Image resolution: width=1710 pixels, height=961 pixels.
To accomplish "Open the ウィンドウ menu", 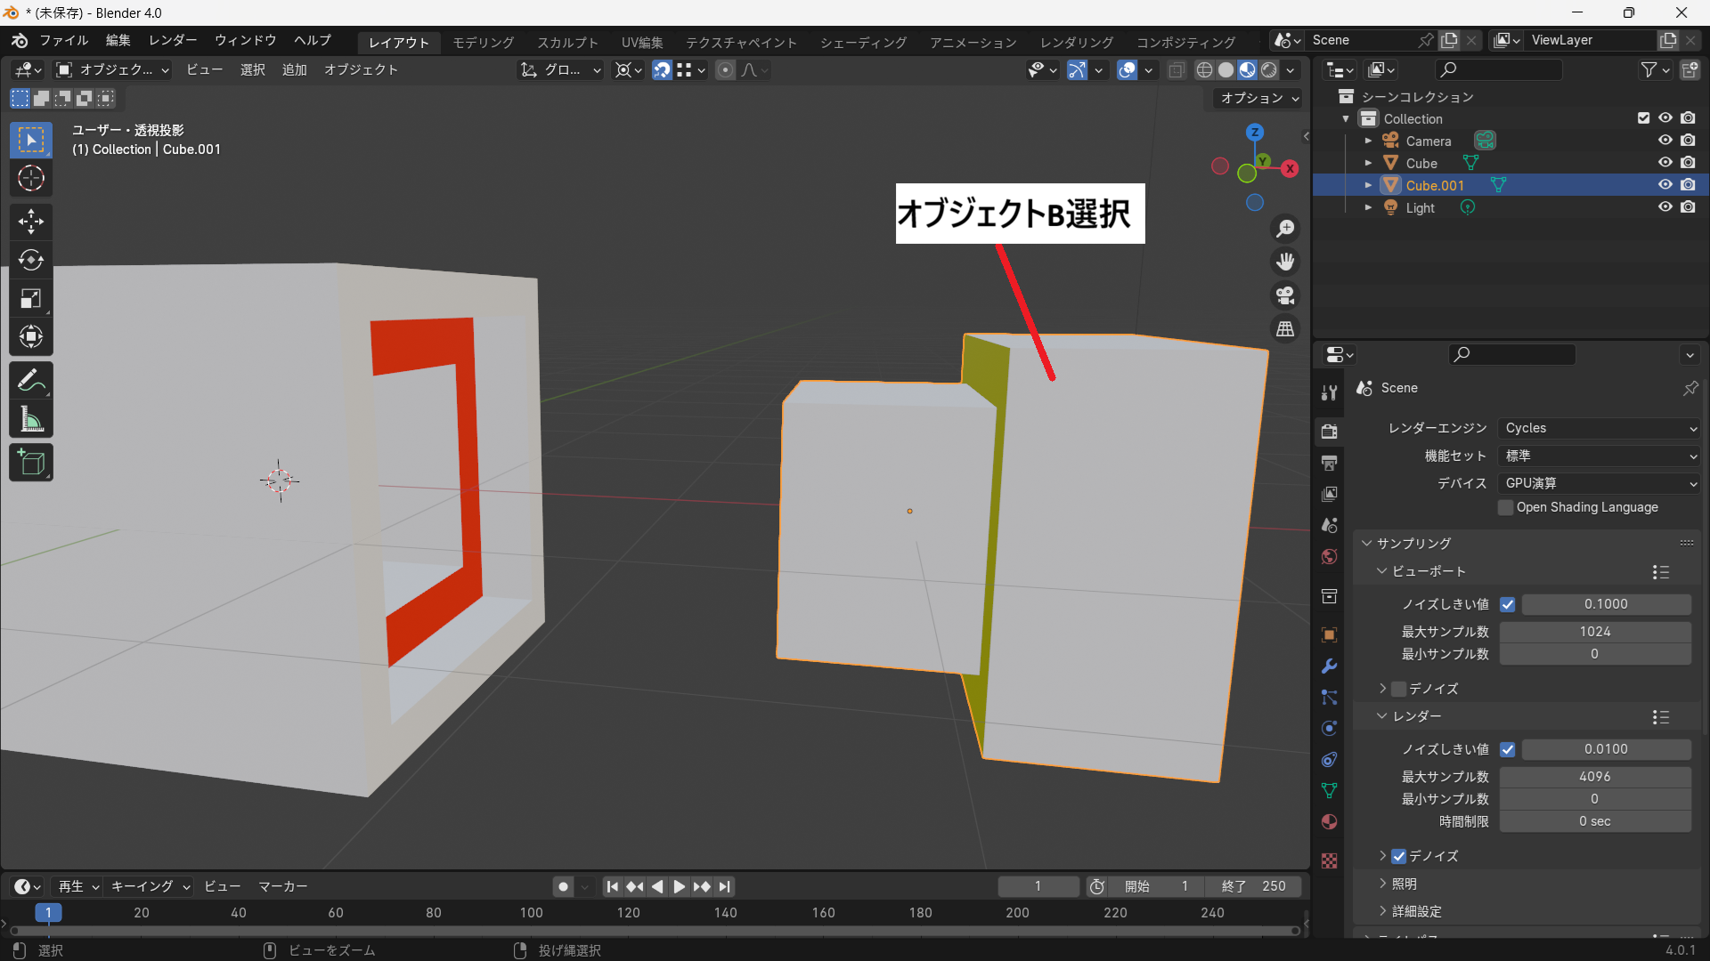I will coord(246,41).
